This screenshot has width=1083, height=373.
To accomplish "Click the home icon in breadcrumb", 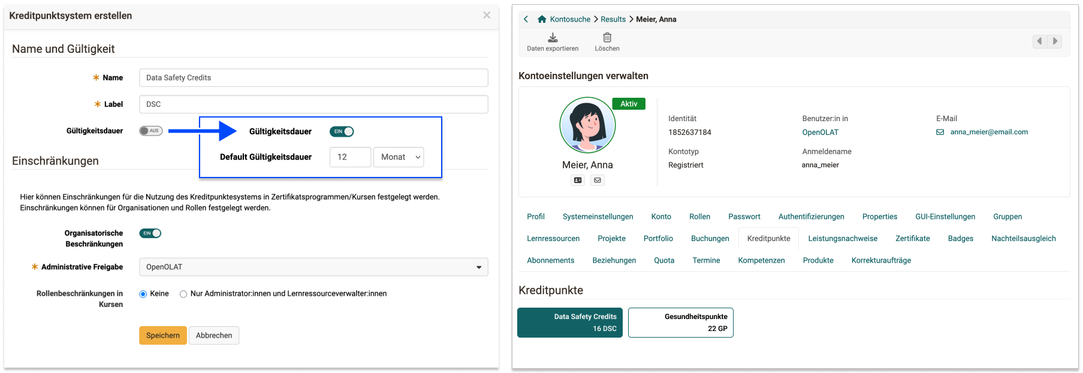I will 542,19.
